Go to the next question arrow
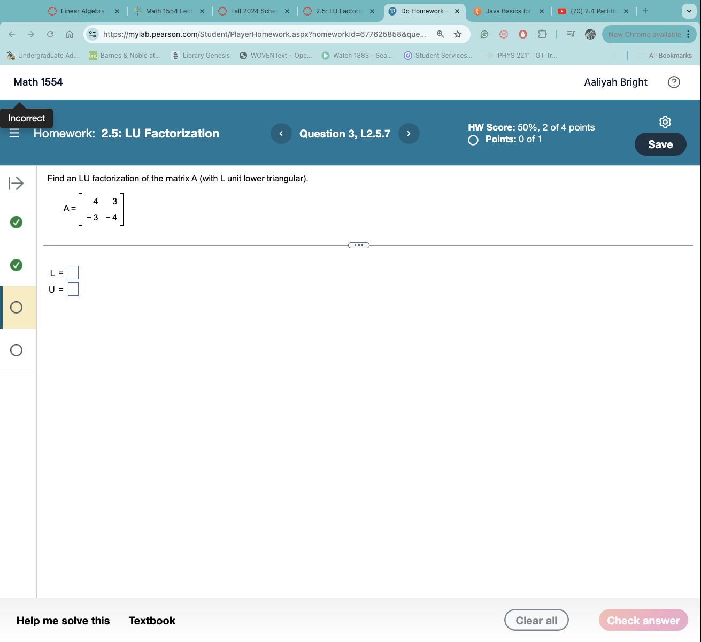The image size is (701, 642). coord(409,133)
